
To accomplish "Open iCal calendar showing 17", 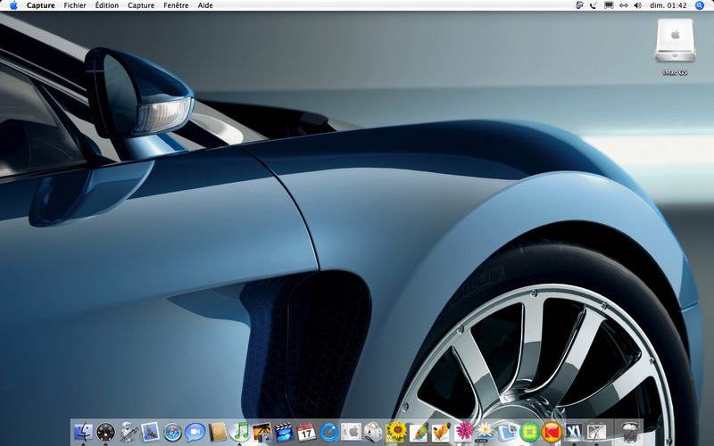I will pos(306,432).
